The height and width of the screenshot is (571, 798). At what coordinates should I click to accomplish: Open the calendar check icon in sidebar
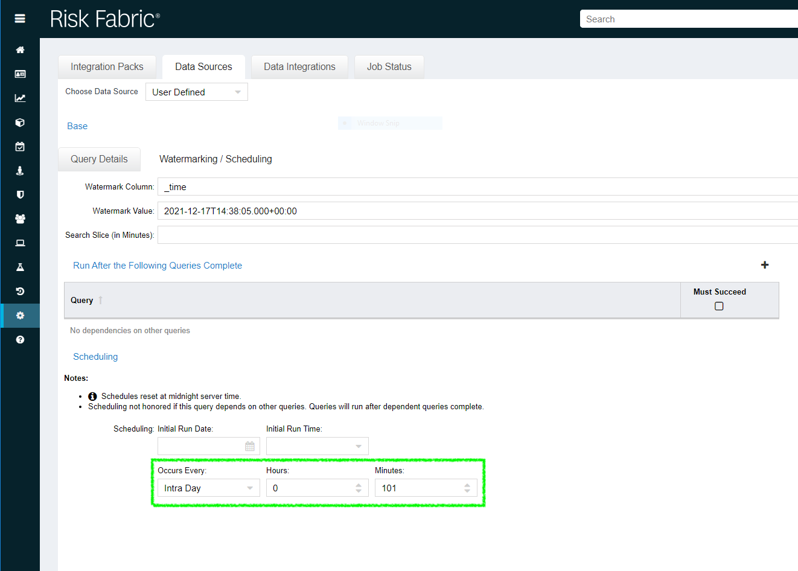pos(20,147)
